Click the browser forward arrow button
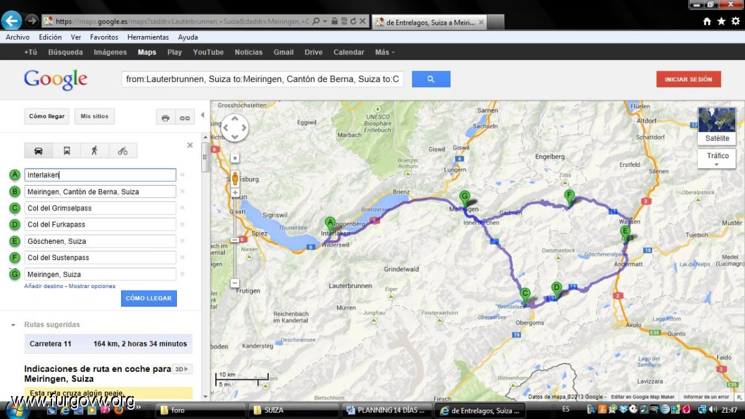Image resolution: width=745 pixels, height=419 pixels. tap(32, 20)
